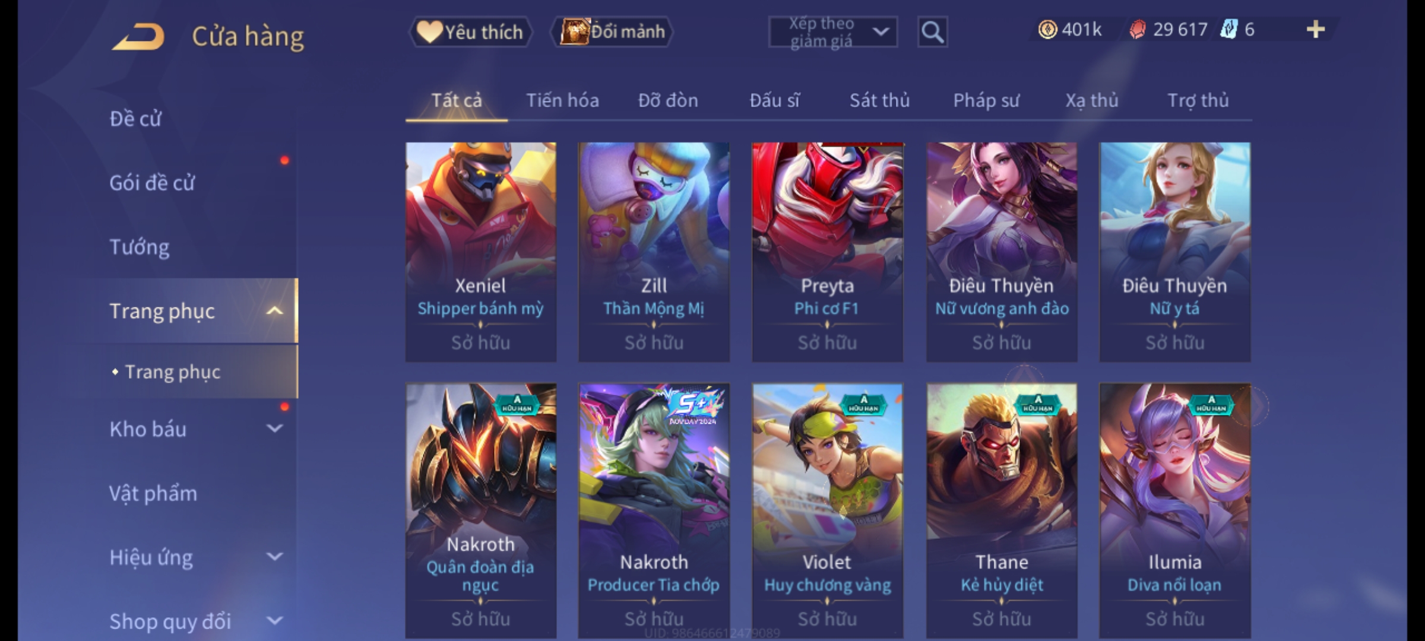Open Yêu thích heart favorites
1425x641 pixels.
tap(470, 32)
